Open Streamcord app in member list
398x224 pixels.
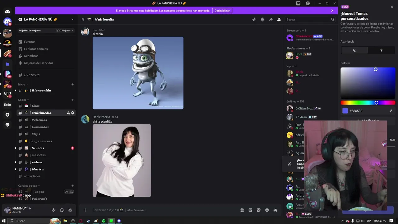(x=310, y=38)
